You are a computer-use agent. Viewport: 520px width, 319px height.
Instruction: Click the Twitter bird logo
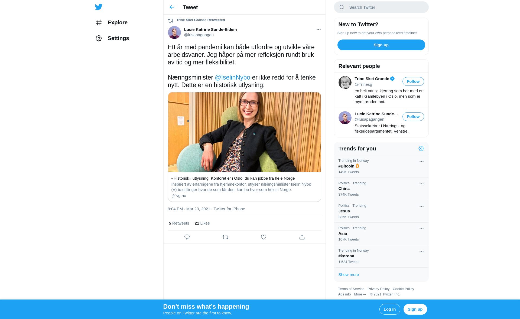[99, 7]
